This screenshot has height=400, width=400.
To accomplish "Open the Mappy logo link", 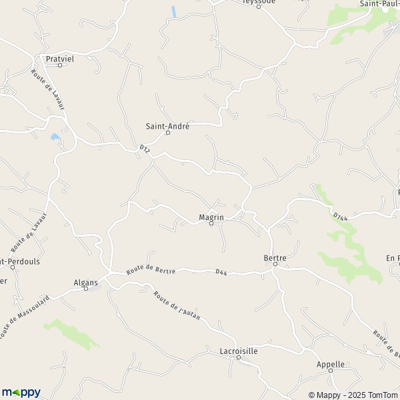I will (21, 393).
